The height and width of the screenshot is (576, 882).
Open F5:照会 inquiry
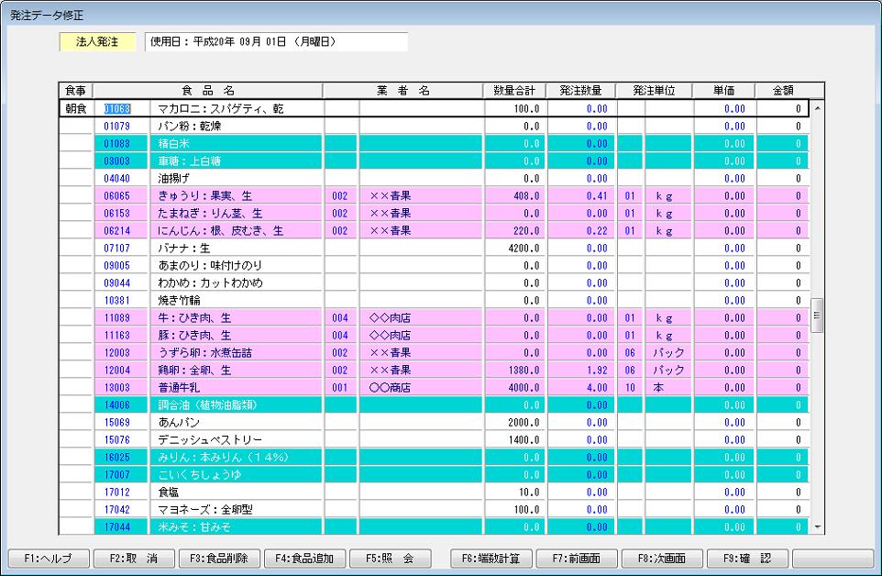(390, 558)
